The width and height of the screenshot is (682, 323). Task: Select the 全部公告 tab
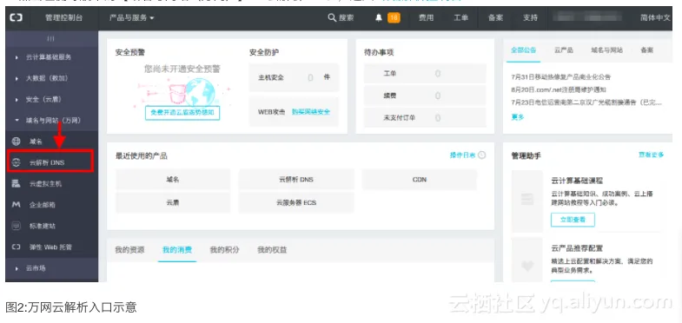pyautogui.click(x=523, y=50)
